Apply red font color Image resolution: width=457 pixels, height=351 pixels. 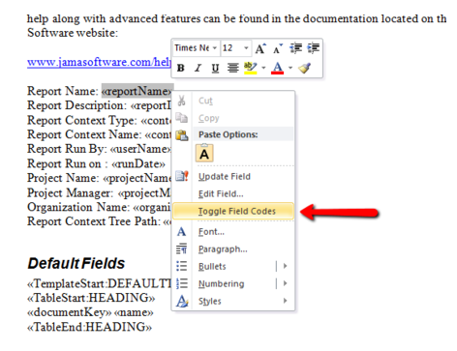tap(278, 68)
